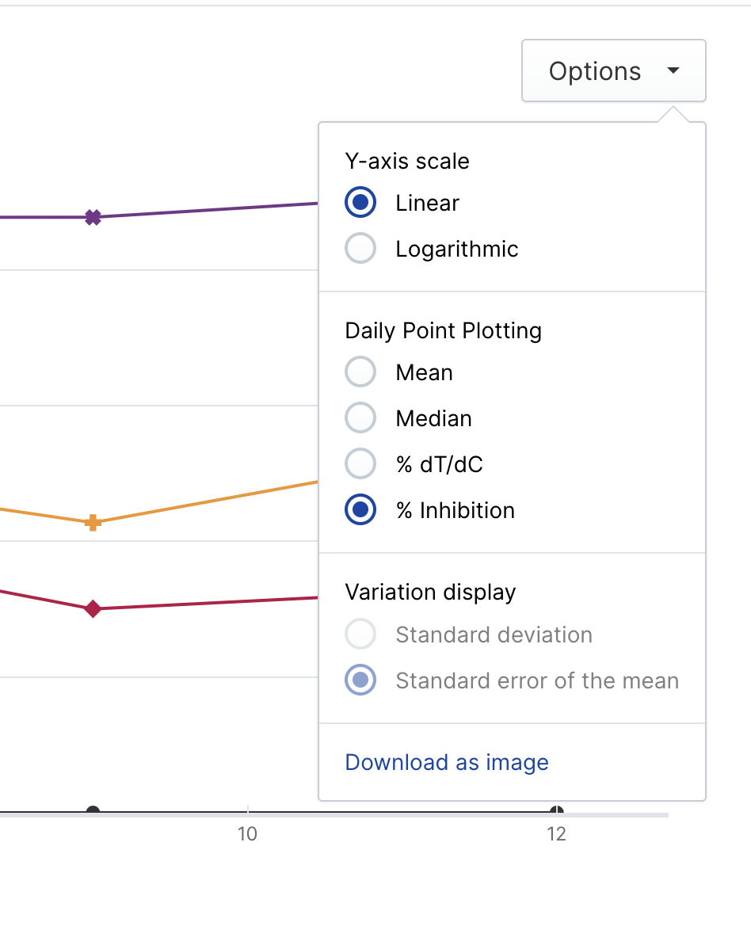Pick Standard error of the mean option
The height and width of the screenshot is (930, 751).
click(x=360, y=680)
